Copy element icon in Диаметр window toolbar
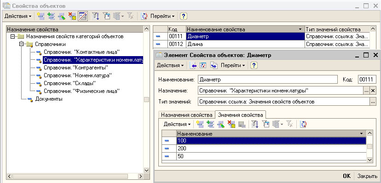Image resolution: width=381 pixels, height=183 pixels. [x=214, y=66]
